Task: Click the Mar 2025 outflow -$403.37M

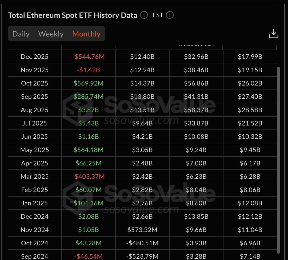Action: tap(88, 176)
